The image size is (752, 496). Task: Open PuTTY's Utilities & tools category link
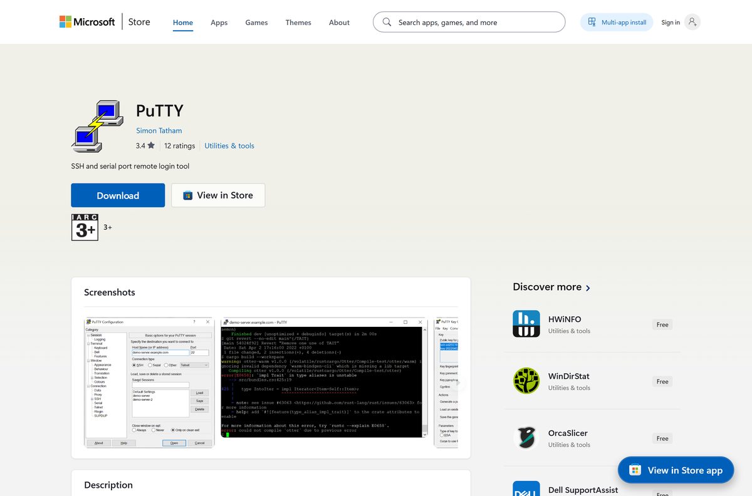(229, 145)
